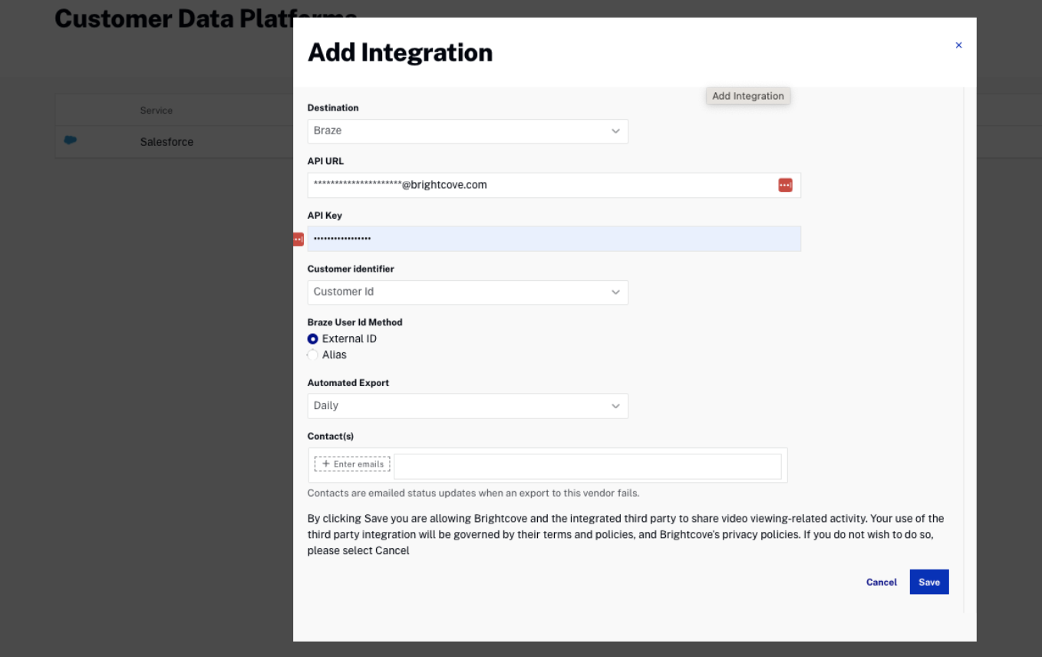
Task: Open the Destination dropdown showing Braze
Action: (460, 131)
